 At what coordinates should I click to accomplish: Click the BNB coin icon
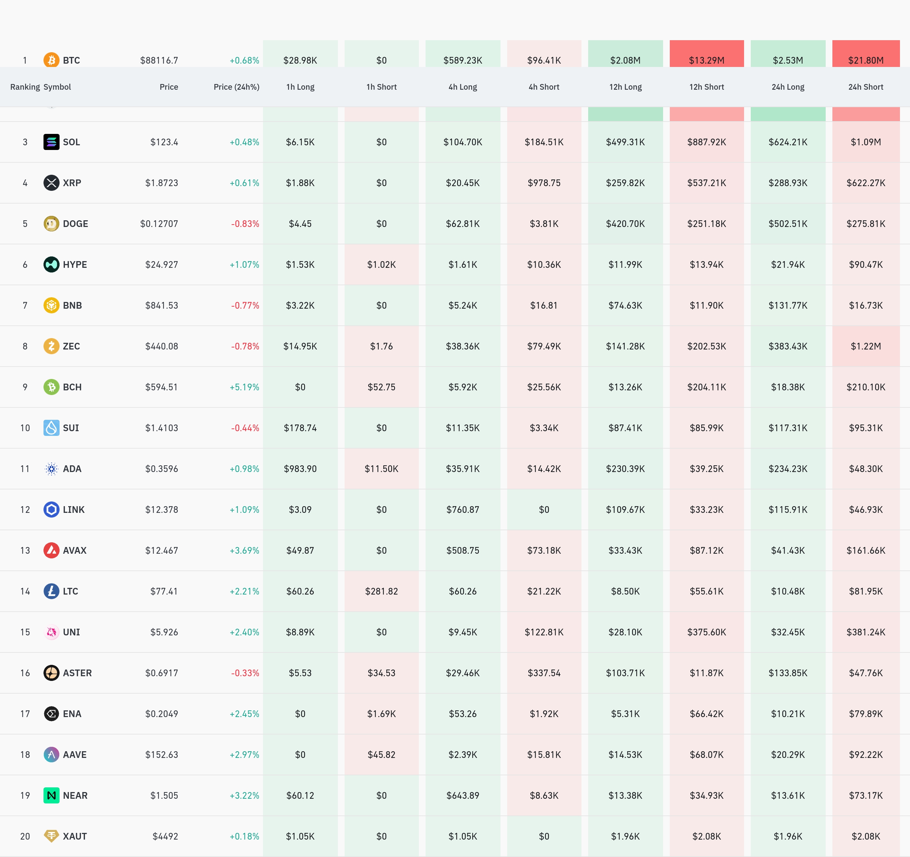tap(51, 305)
